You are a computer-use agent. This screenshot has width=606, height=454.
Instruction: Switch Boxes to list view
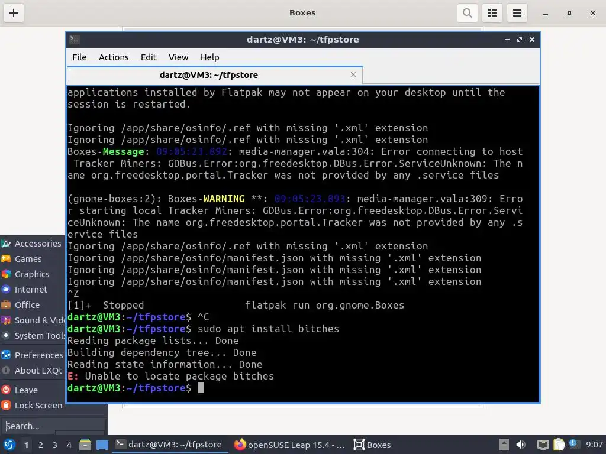click(492, 13)
